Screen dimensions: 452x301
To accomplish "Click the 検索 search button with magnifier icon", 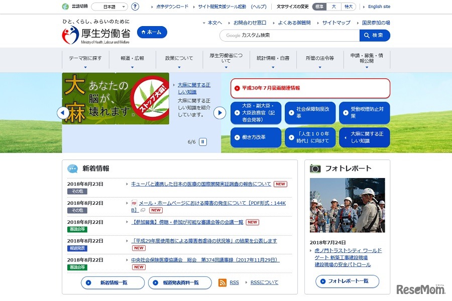I will point(375,35).
